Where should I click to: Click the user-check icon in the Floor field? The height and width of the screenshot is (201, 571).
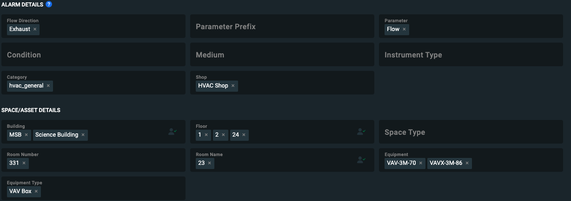pyautogui.click(x=361, y=132)
